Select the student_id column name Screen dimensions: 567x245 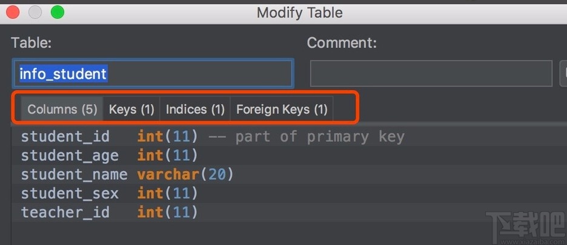[65, 137]
